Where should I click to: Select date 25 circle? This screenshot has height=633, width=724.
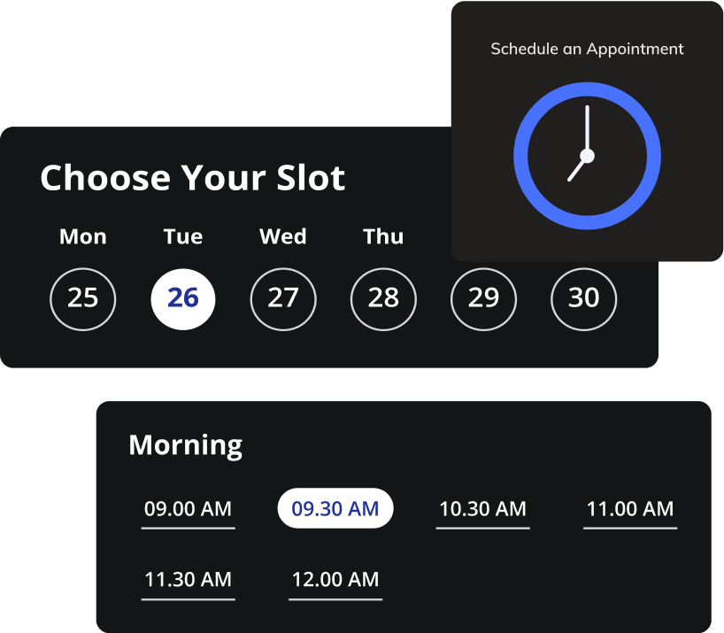point(82,297)
